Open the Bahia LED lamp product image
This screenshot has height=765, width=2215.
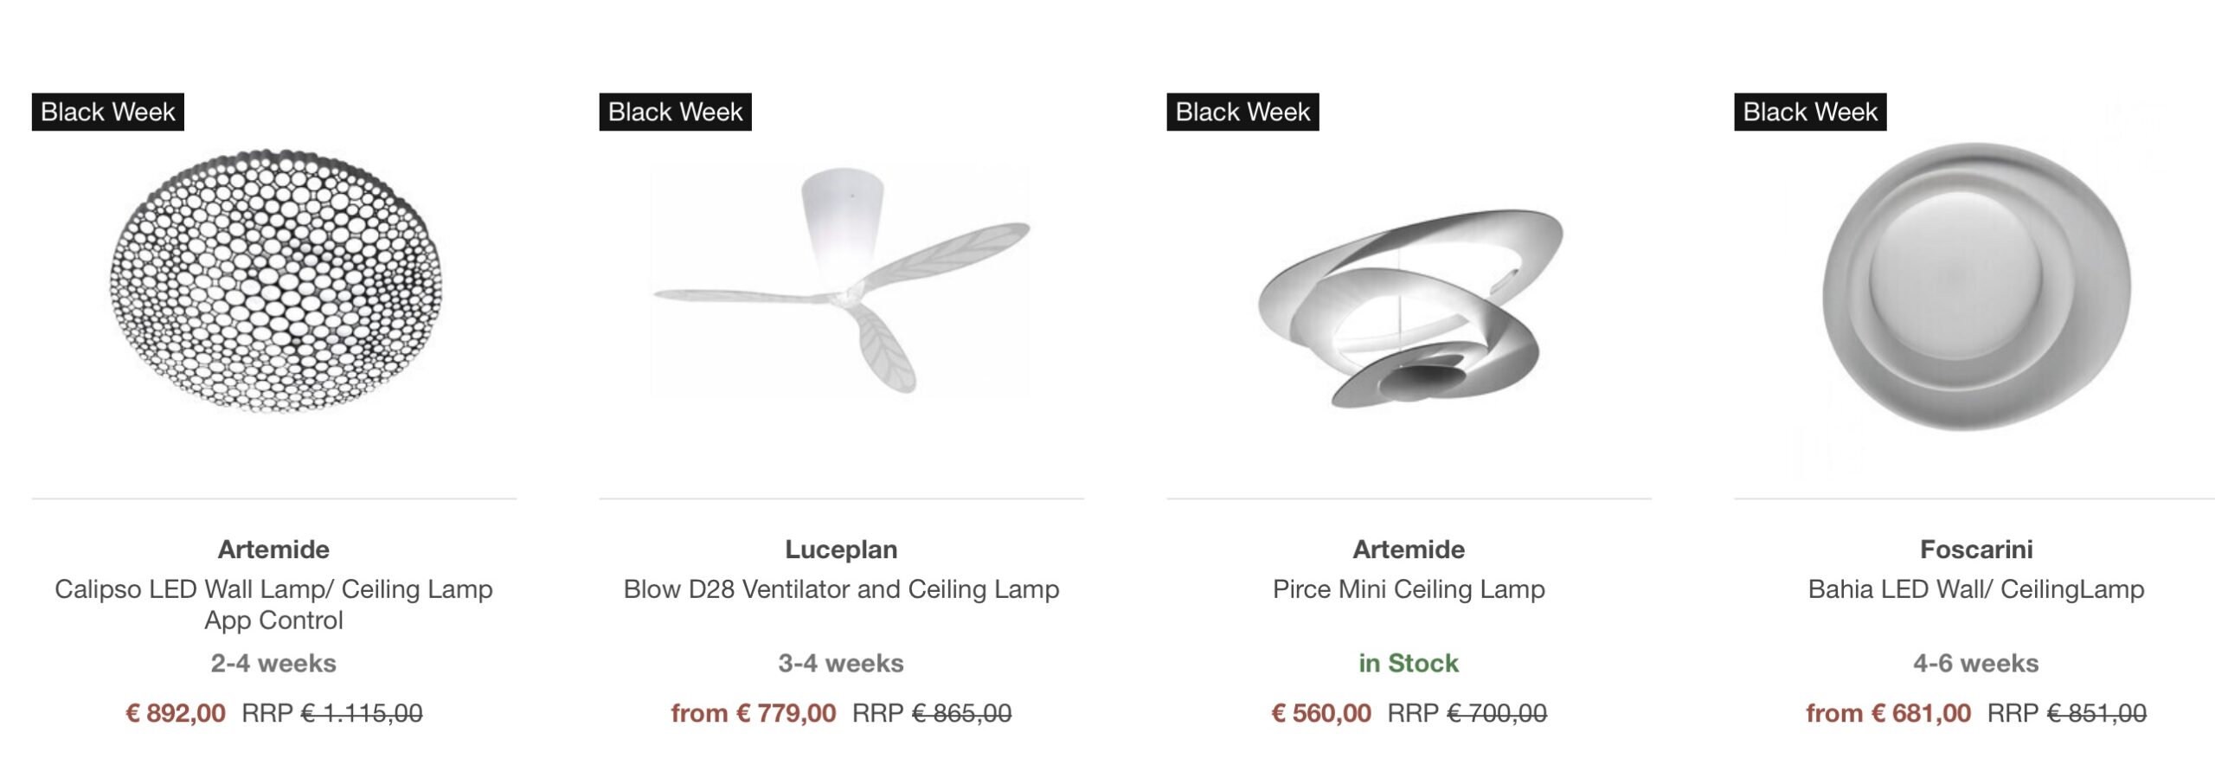click(1976, 286)
